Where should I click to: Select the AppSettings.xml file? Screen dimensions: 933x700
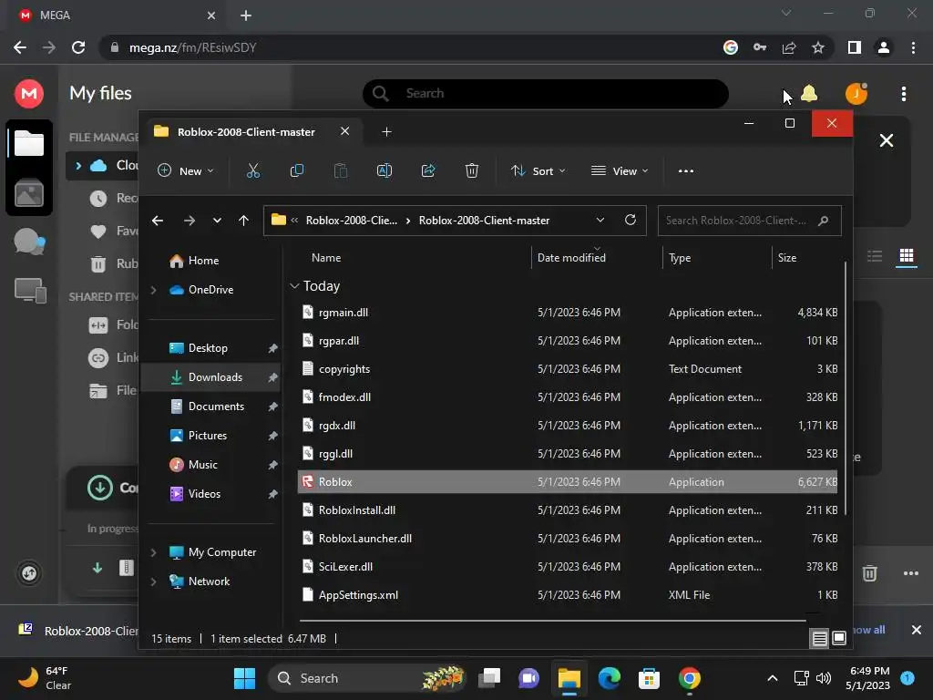567,595
